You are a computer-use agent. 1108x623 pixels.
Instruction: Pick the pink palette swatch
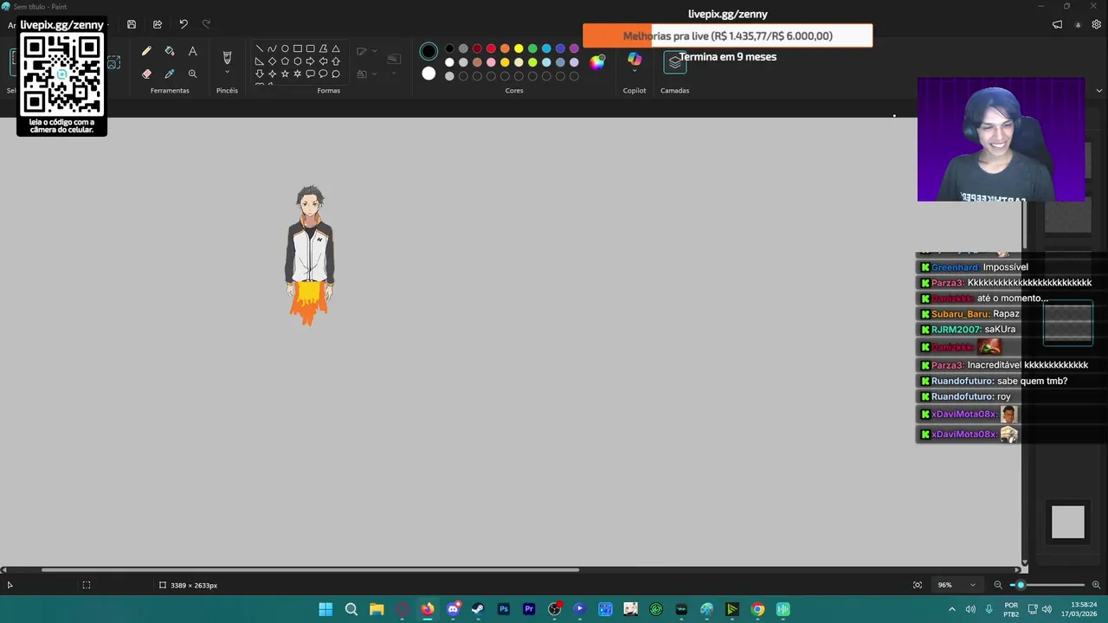pos(491,62)
